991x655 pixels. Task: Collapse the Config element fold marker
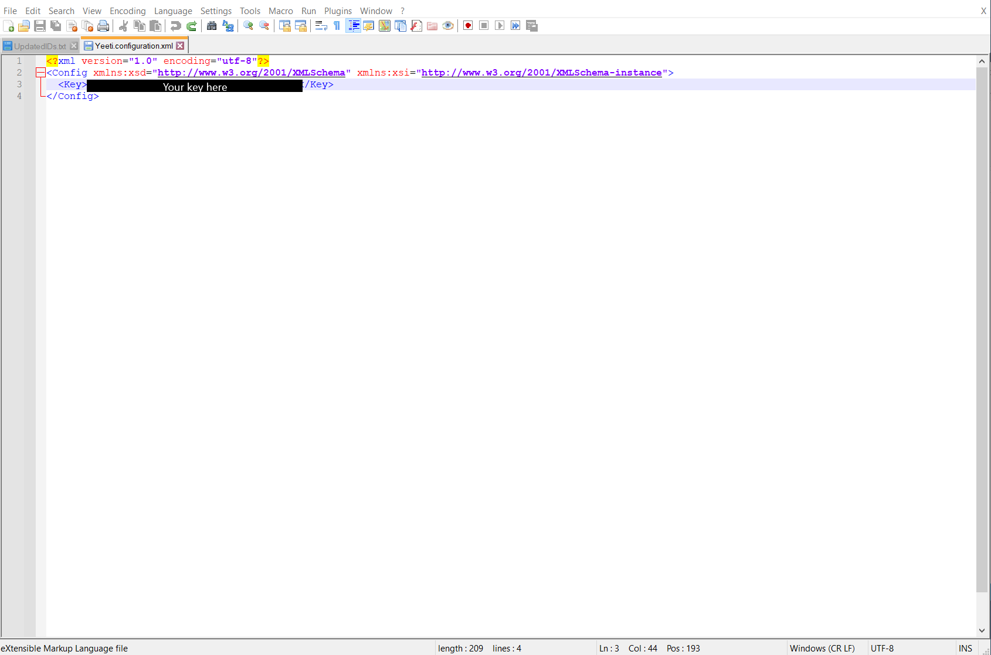coord(40,73)
